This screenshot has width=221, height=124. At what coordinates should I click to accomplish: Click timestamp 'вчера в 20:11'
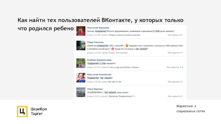(x=93, y=96)
